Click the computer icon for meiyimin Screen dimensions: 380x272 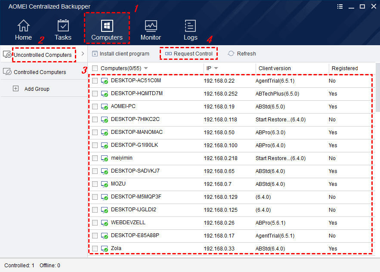pos(105,158)
